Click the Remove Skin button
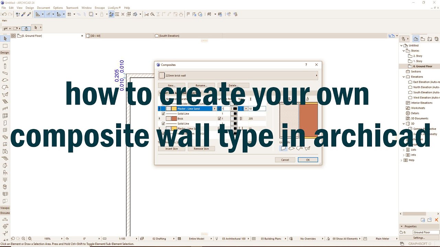440x247 pixels. click(x=201, y=149)
